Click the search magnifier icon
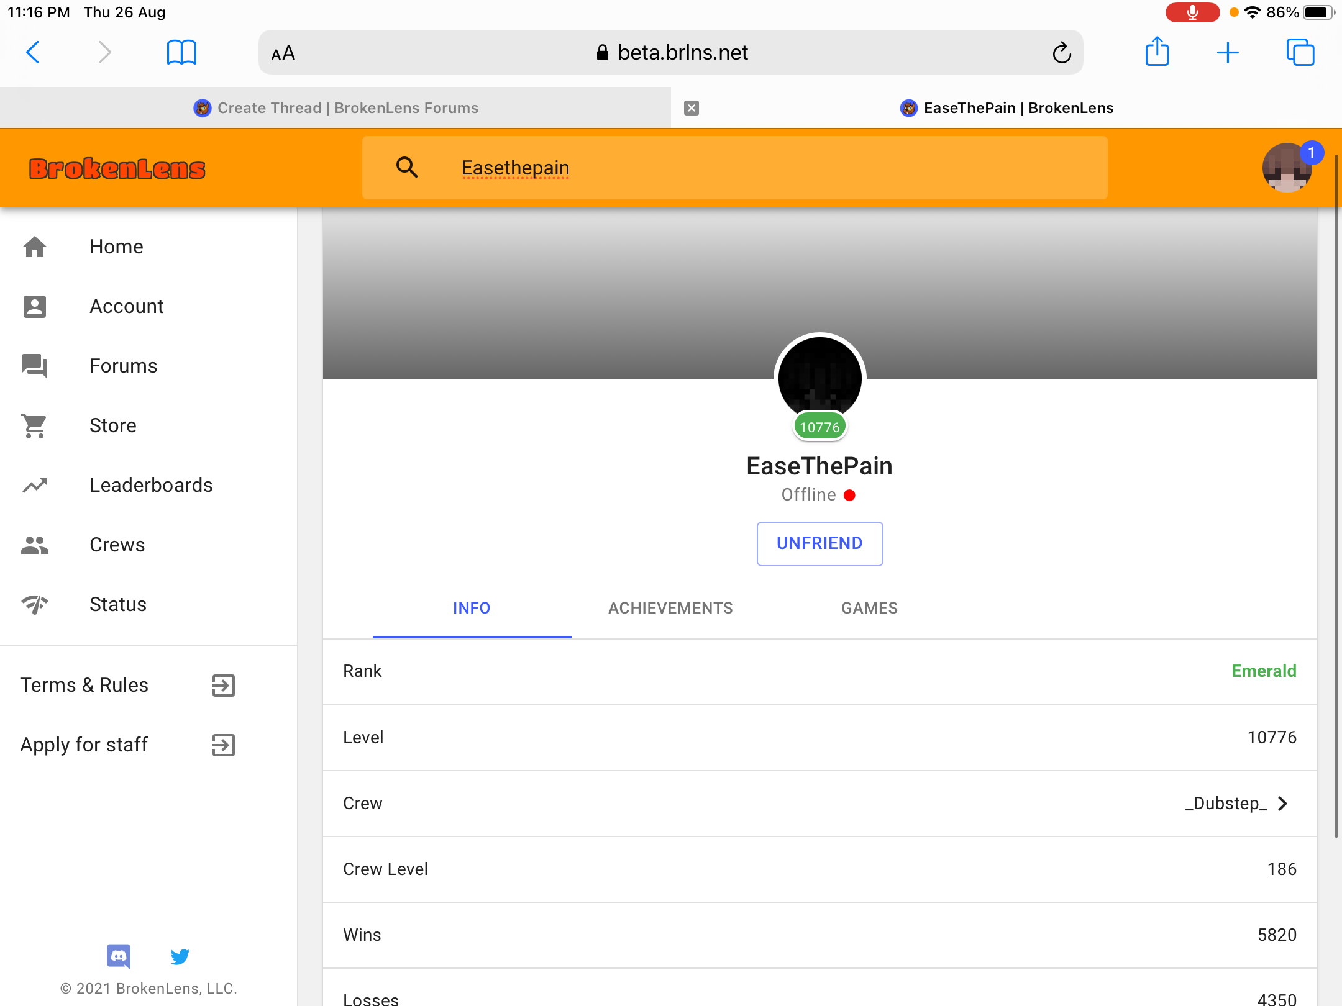This screenshot has height=1006, width=1342. pos(407,167)
